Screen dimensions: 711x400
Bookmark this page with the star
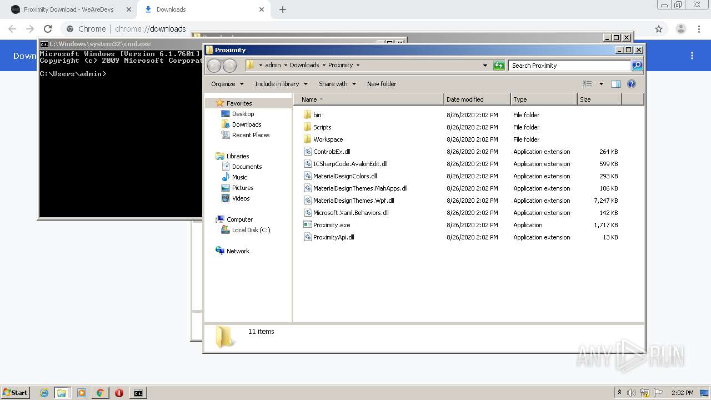(x=659, y=29)
